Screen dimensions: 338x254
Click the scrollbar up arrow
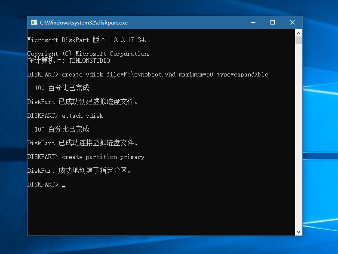298,33
